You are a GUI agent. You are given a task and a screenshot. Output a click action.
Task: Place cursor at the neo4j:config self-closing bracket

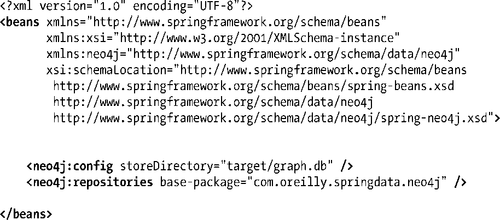tap(347, 165)
